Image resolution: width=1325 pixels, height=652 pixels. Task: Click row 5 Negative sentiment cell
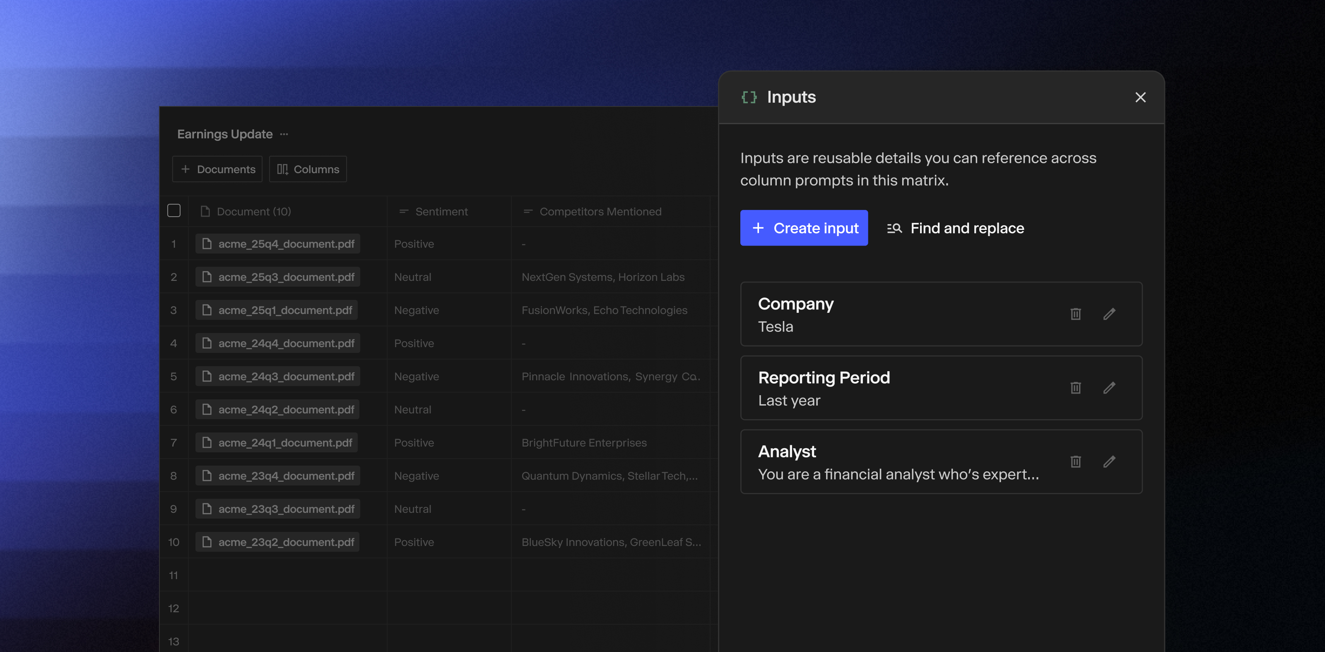point(417,377)
